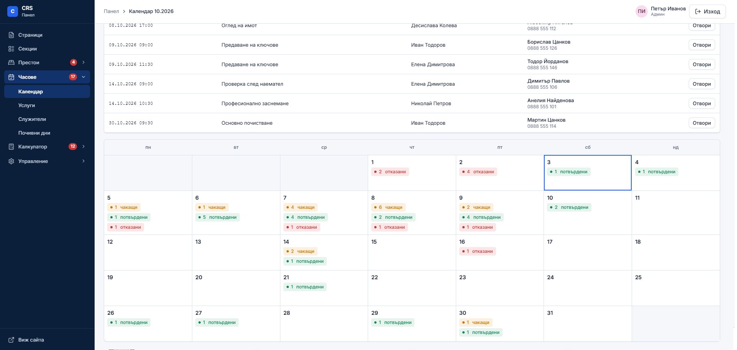The image size is (737, 350).
Task: Click the Секции layout icon
Action: coord(11,49)
